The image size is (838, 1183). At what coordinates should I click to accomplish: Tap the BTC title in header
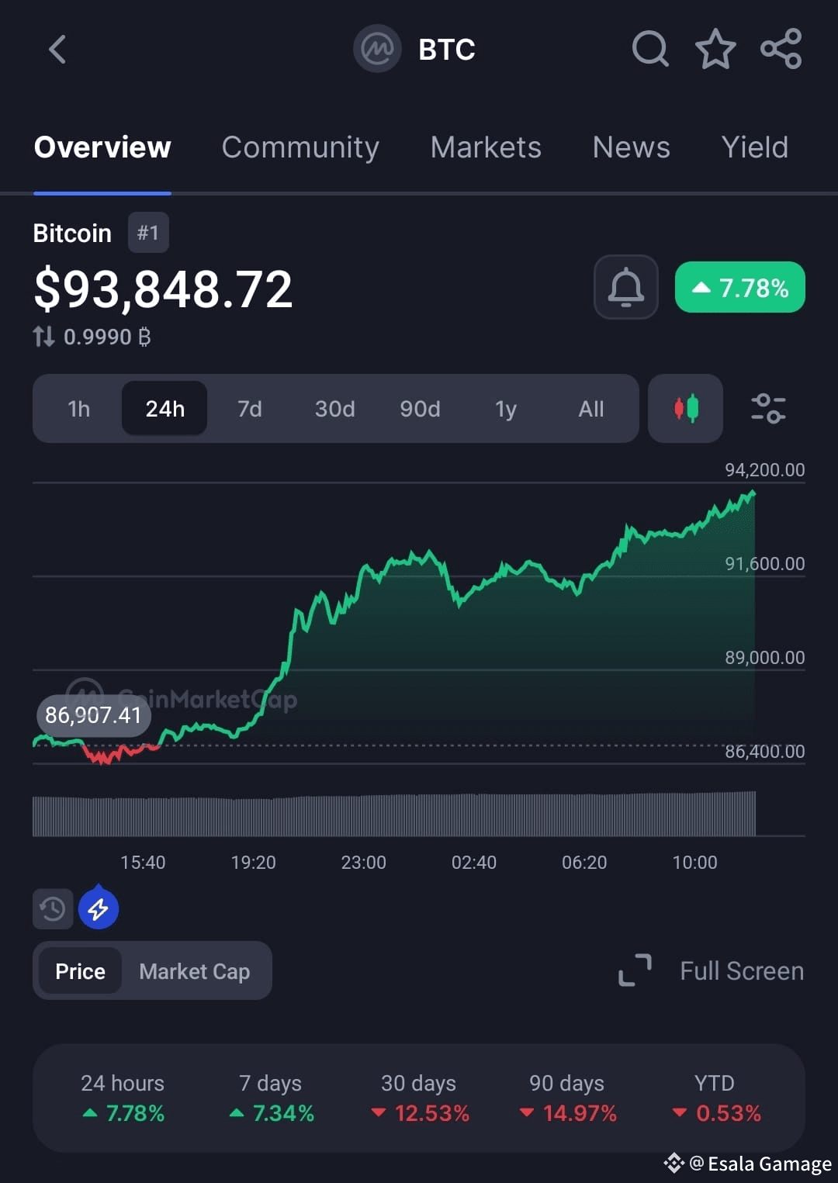(x=446, y=50)
